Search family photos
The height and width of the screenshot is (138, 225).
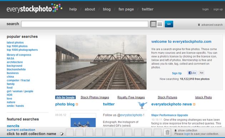pyautogui.click(x=11, y=84)
